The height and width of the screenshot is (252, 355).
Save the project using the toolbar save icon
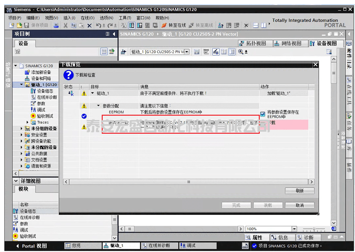click(27, 26)
